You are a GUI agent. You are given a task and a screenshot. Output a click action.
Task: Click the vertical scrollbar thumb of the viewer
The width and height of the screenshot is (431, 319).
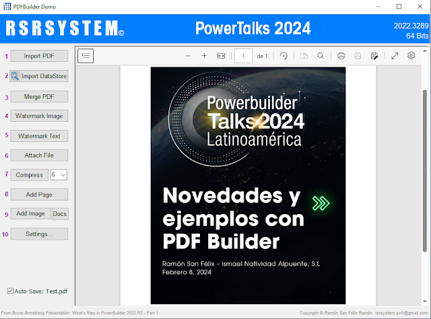tap(425, 170)
